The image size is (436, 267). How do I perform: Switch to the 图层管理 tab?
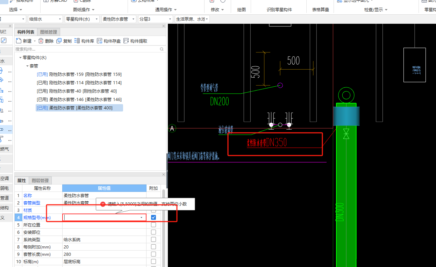pos(40,181)
